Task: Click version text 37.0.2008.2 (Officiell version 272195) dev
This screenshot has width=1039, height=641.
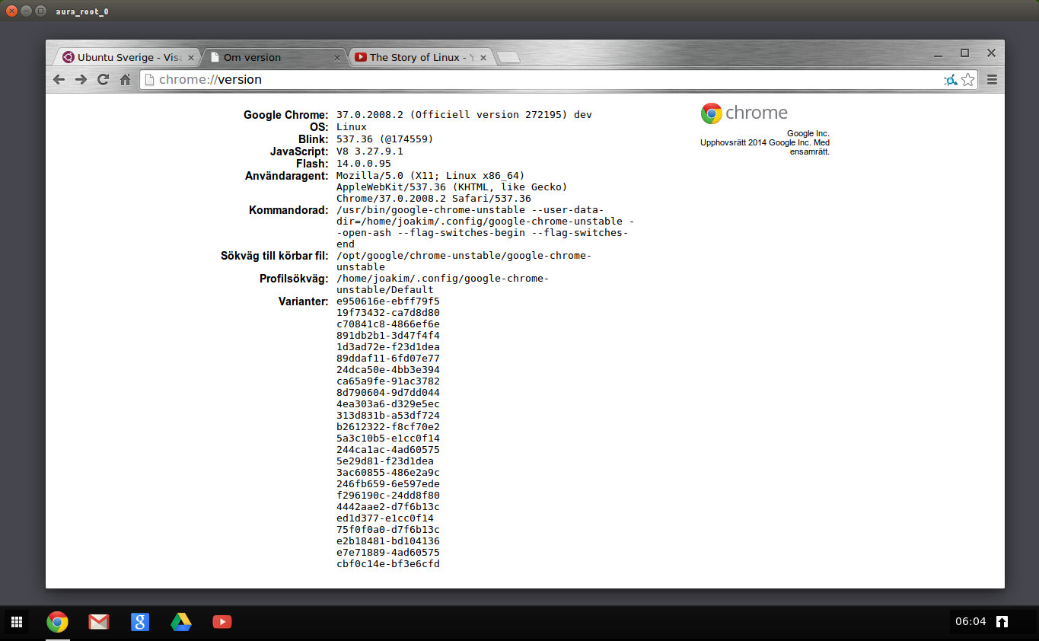Action: (464, 115)
